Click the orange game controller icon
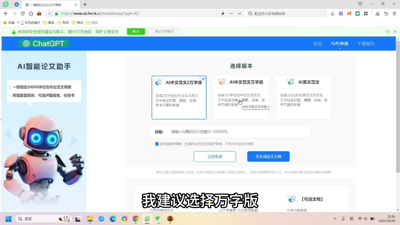 pyautogui.click(x=349, y=13)
